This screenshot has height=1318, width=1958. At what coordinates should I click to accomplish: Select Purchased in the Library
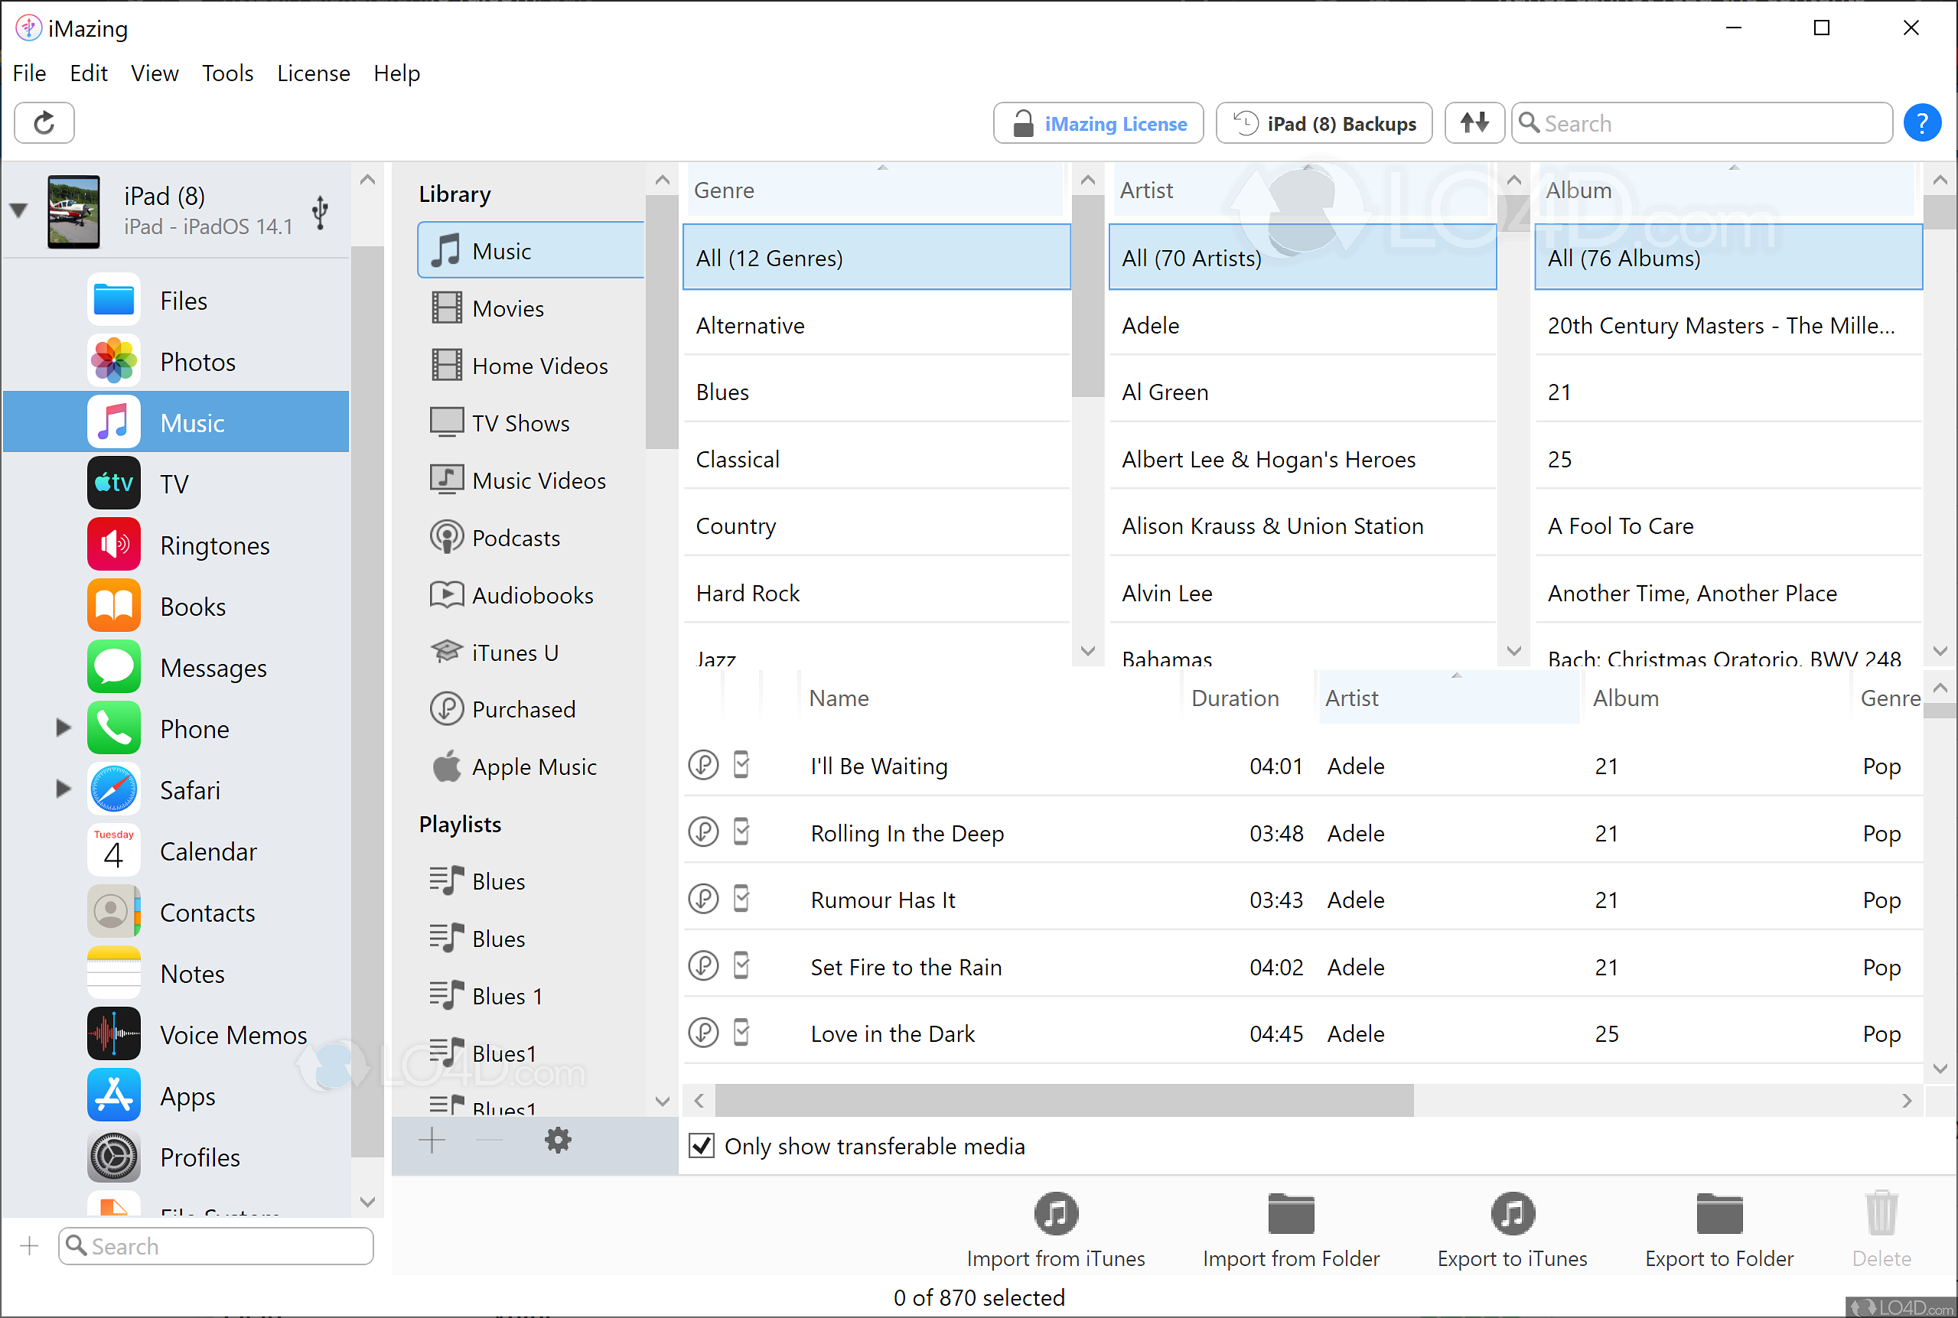(530, 709)
